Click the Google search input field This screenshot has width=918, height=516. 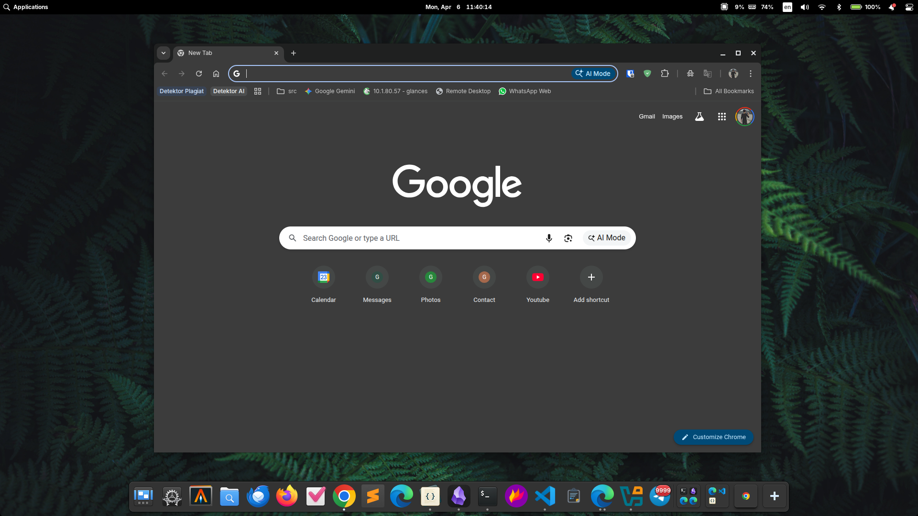point(416,238)
